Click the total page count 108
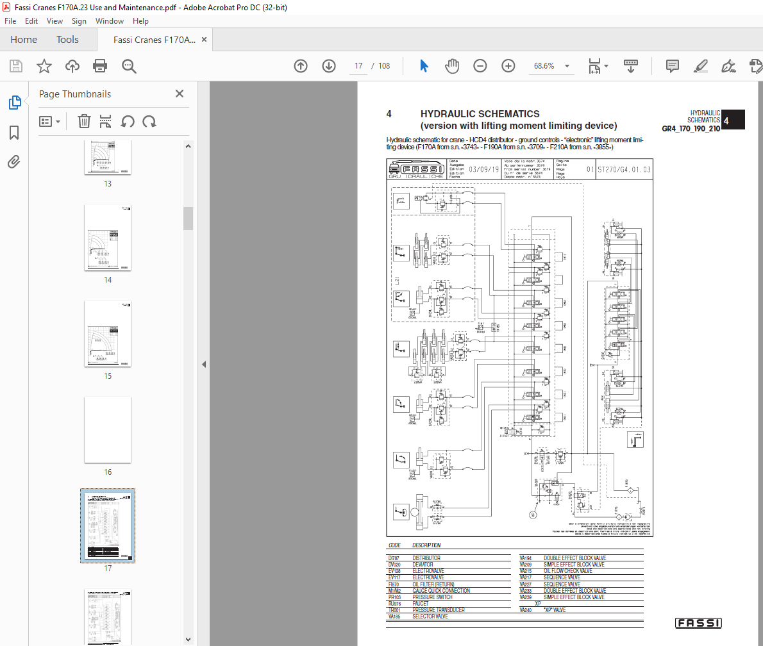The image size is (763, 646). 384,66
